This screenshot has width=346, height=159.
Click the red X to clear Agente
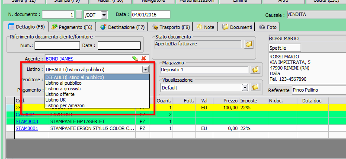click(x=144, y=58)
